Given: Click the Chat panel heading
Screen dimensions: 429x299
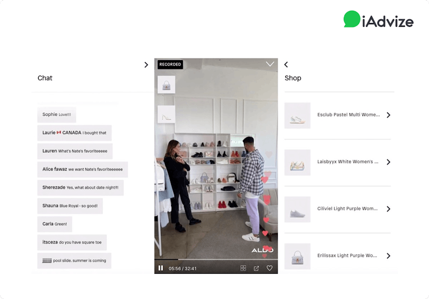Looking at the screenshot, I should point(45,78).
